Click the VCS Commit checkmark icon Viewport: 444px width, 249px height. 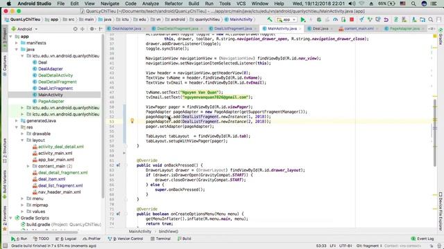pos(370,19)
